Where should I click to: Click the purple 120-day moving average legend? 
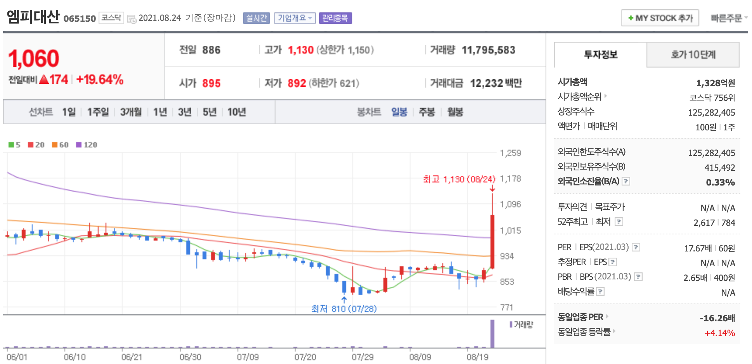(87, 145)
